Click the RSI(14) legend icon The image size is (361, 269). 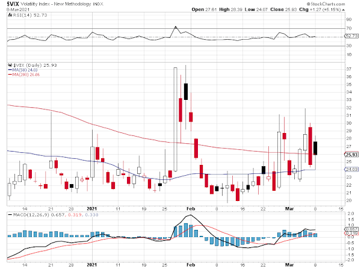point(10,15)
